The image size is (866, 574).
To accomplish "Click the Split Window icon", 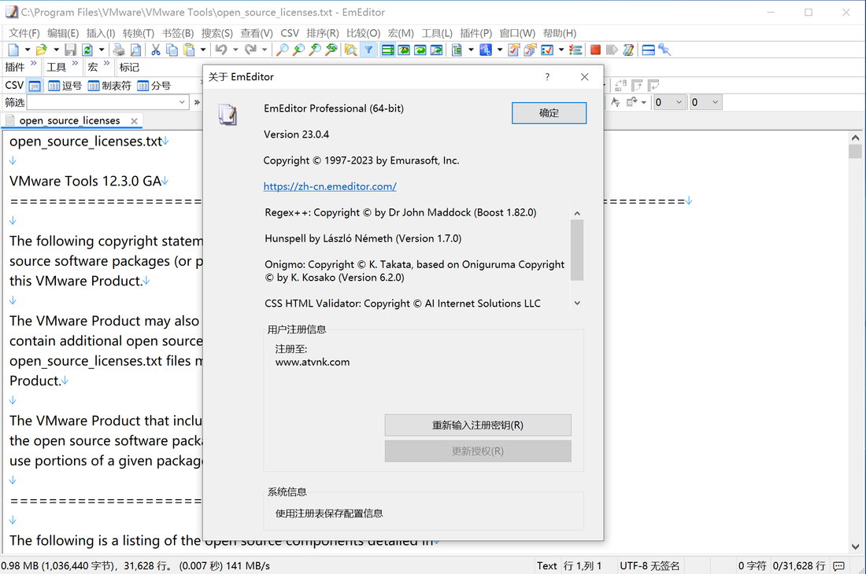I will 649,50.
